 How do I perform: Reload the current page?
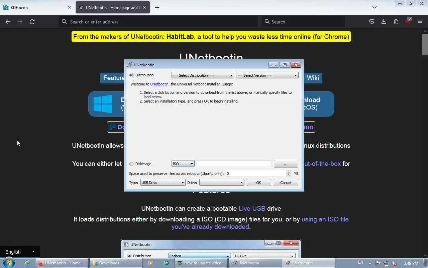32,21
